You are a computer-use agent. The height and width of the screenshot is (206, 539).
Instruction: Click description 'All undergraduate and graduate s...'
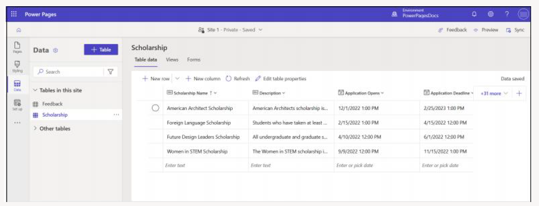click(291, 137)
